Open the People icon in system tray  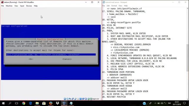[150, 103]
